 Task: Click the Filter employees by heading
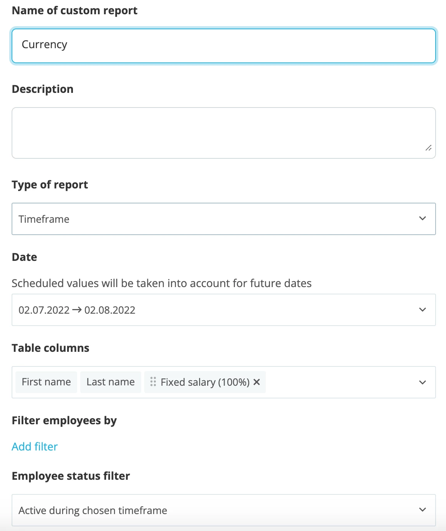[x=64, y=421]
